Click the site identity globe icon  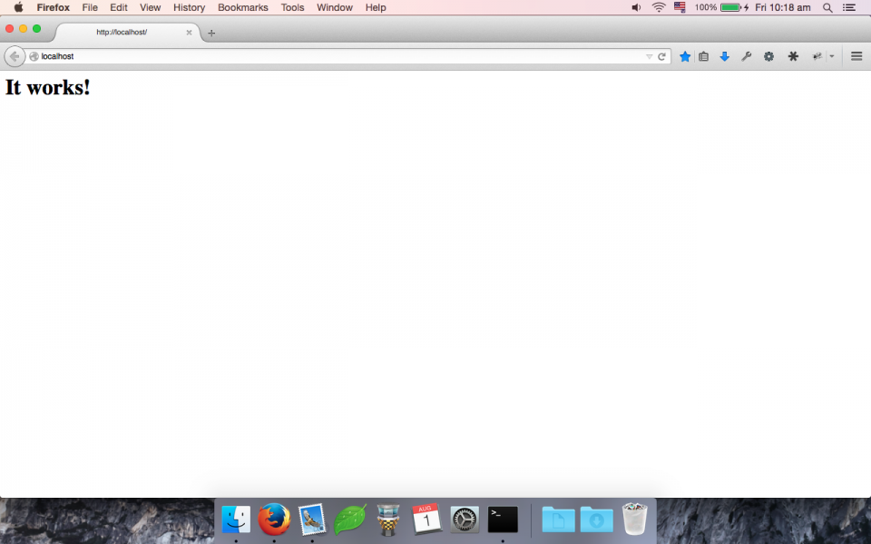point(34,56)
